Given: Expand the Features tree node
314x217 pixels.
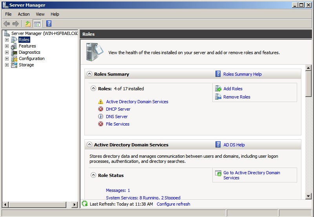Looking at the screenshot, I should point(7,46).
